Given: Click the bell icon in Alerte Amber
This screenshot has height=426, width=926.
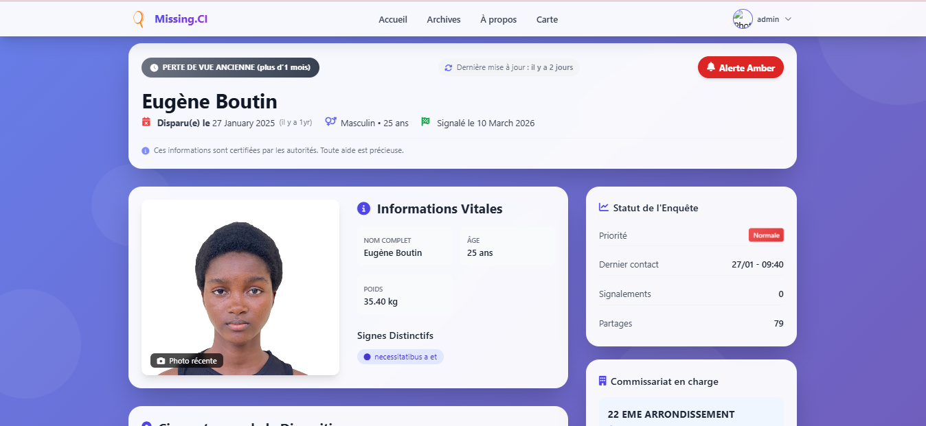Looking at the screenshot, I should click(711, 67).
